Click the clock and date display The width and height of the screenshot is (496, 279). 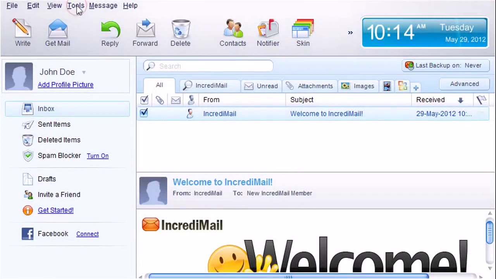coord(425,33)
